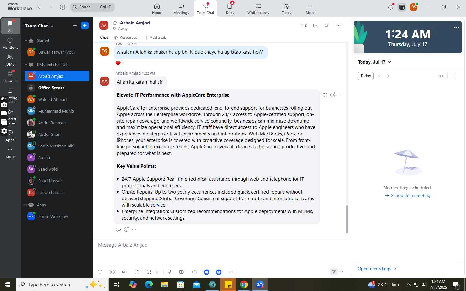Viewport: 466px width, 291px height.
Task: Open text formatting tool in composer
Action: point(100,272)
